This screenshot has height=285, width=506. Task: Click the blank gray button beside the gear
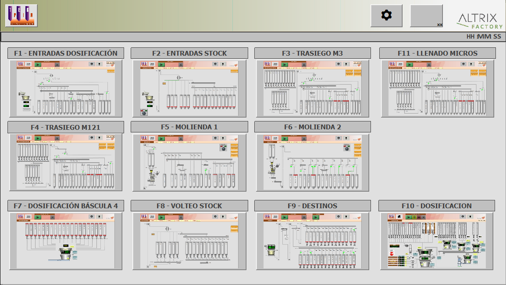(x=426, y=16)
